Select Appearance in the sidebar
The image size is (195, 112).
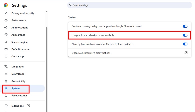tap(18, 35)
